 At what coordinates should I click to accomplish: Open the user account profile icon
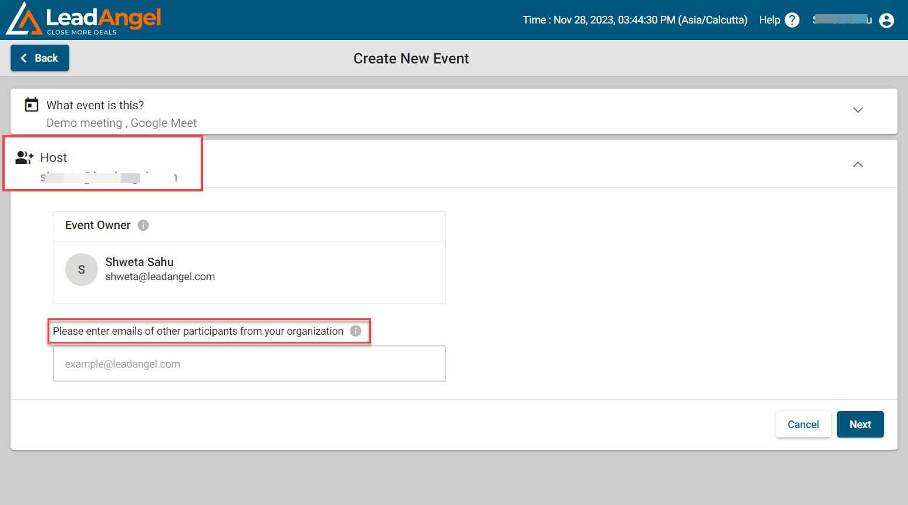pyautogui.click(x=886, y=21)
